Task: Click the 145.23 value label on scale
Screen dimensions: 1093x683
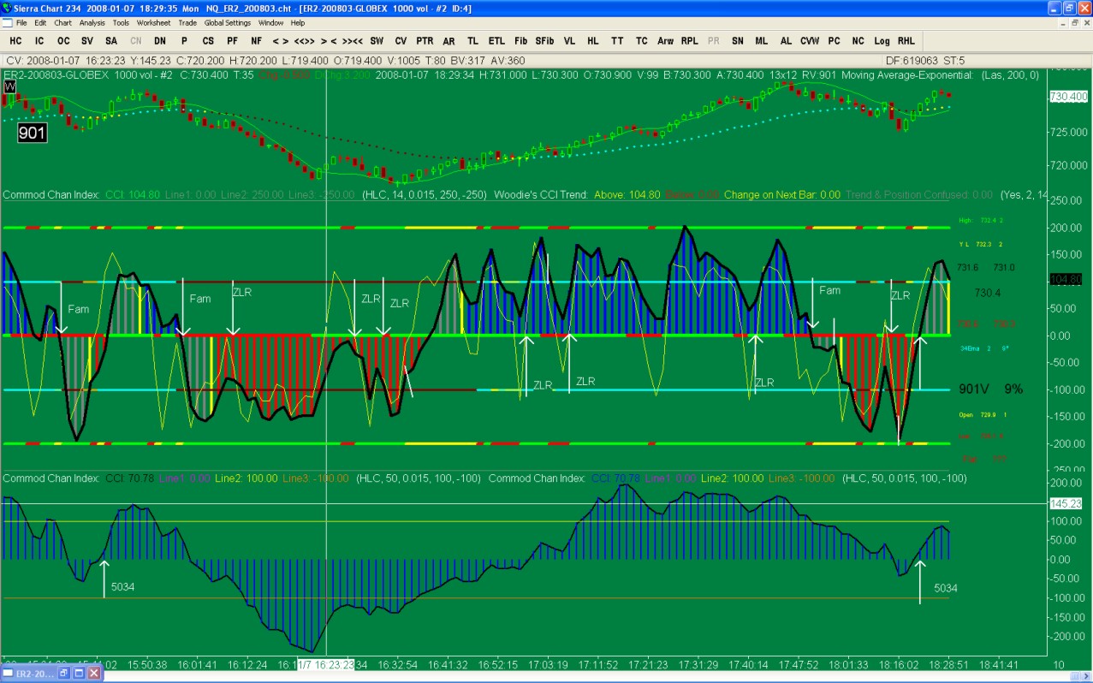Action: (x=1066, y=503)
